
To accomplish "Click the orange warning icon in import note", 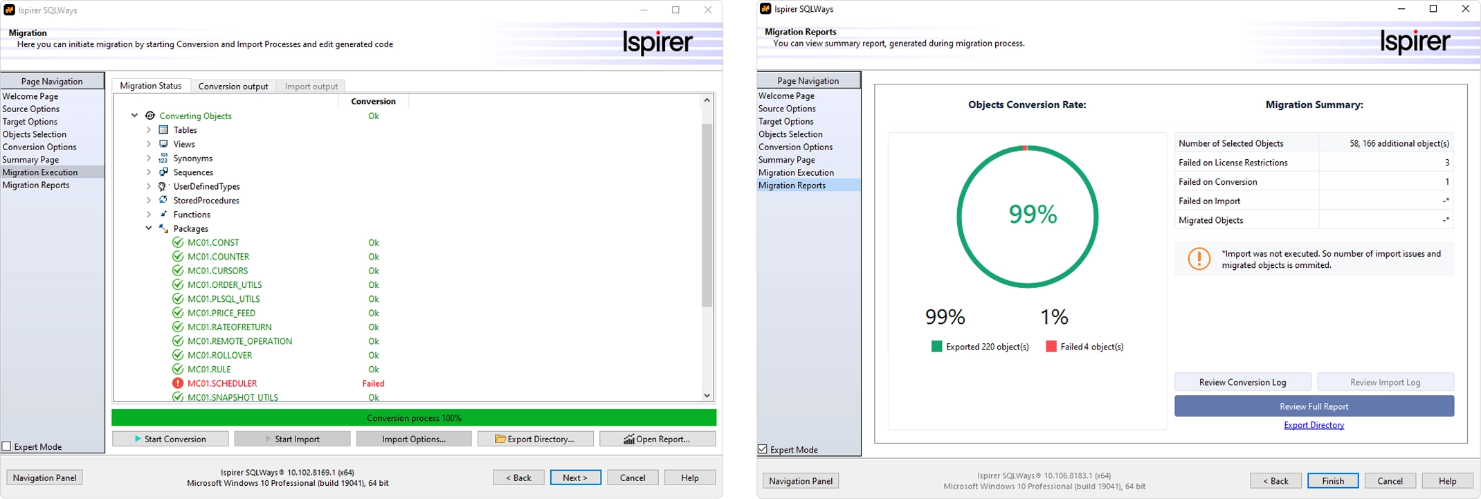I will pyautogui.click(x=1199, y=259).
